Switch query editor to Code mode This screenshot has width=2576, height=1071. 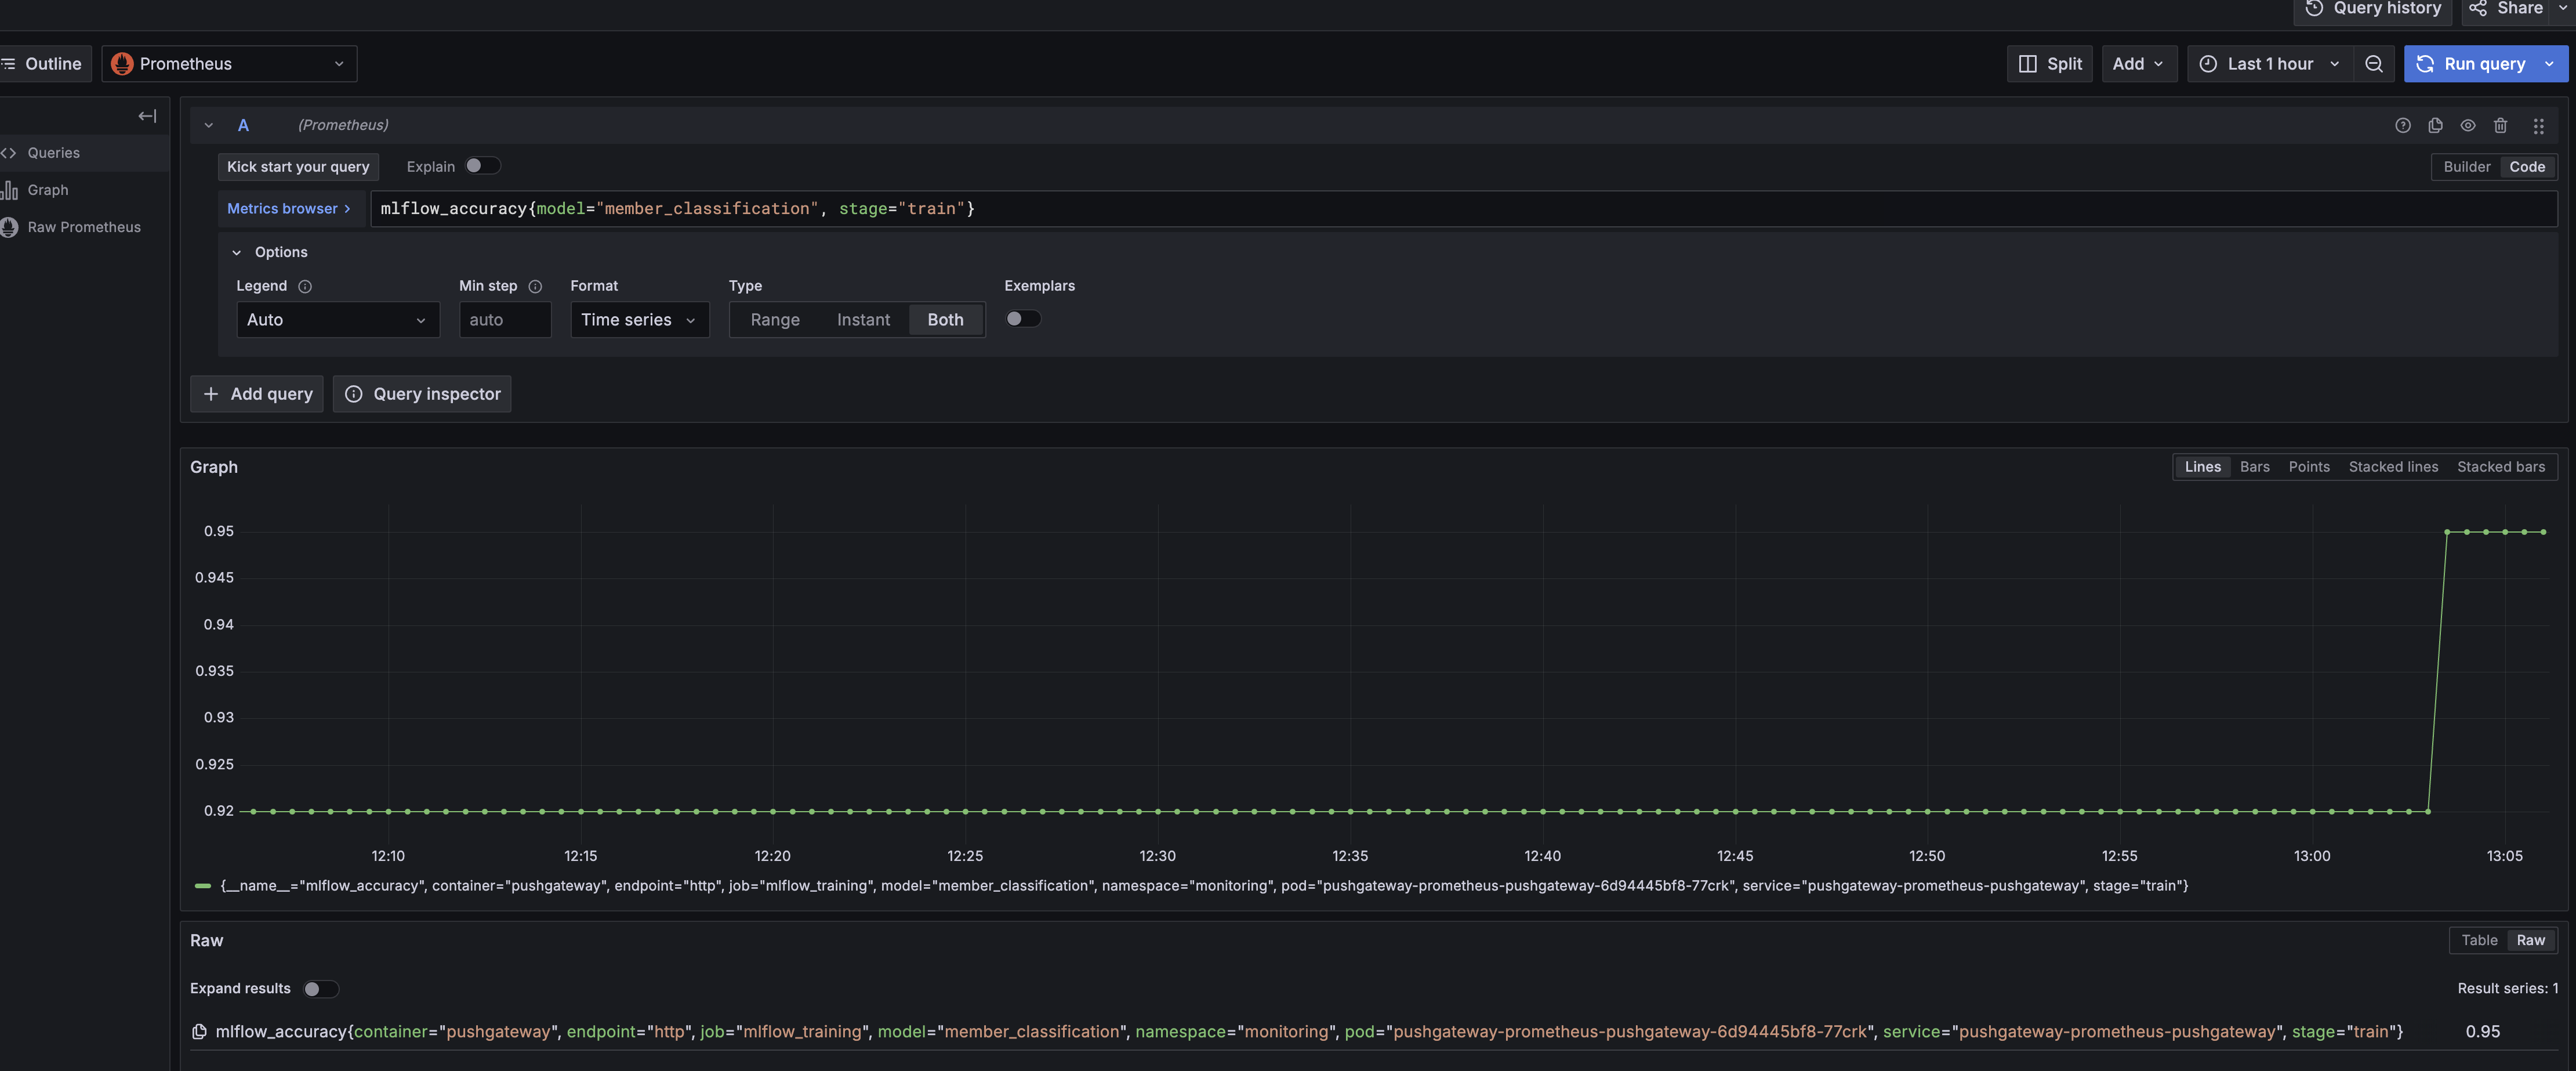2526,167
